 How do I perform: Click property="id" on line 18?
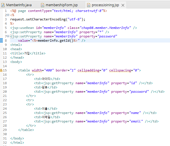pyautogui.click(x=124, y=83)
